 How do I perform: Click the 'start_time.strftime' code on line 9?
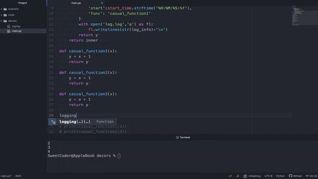(x=130, y=8)
